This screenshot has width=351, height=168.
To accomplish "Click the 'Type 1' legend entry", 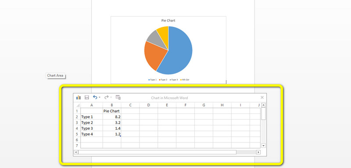I will [152, 80].
